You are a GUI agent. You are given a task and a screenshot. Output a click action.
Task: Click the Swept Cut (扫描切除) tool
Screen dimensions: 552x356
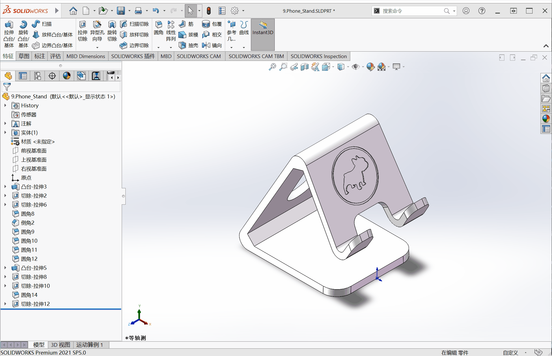point(134,24)
